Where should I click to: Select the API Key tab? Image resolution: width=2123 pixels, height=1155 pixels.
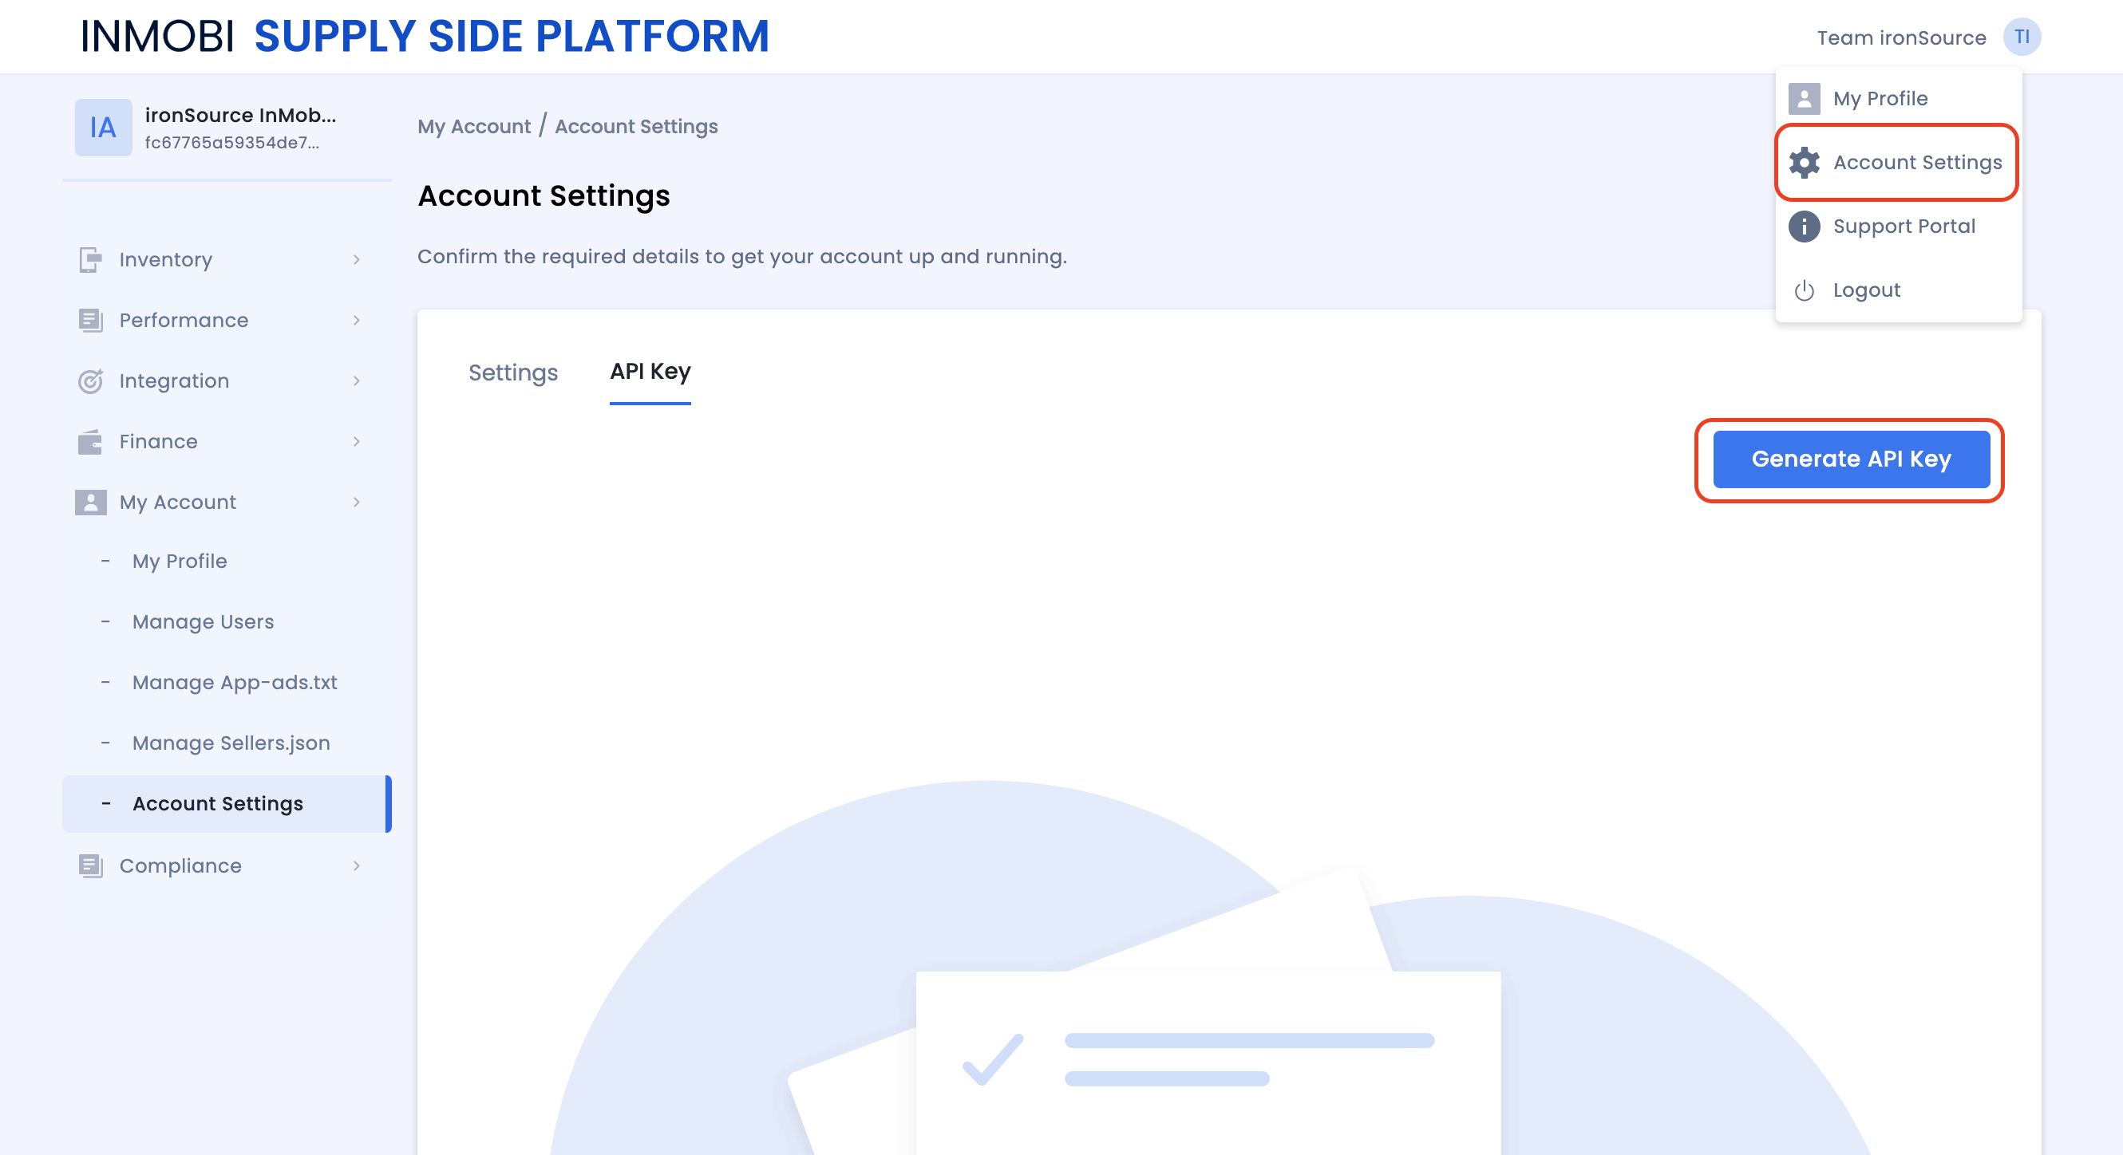[x=650, y=372]
